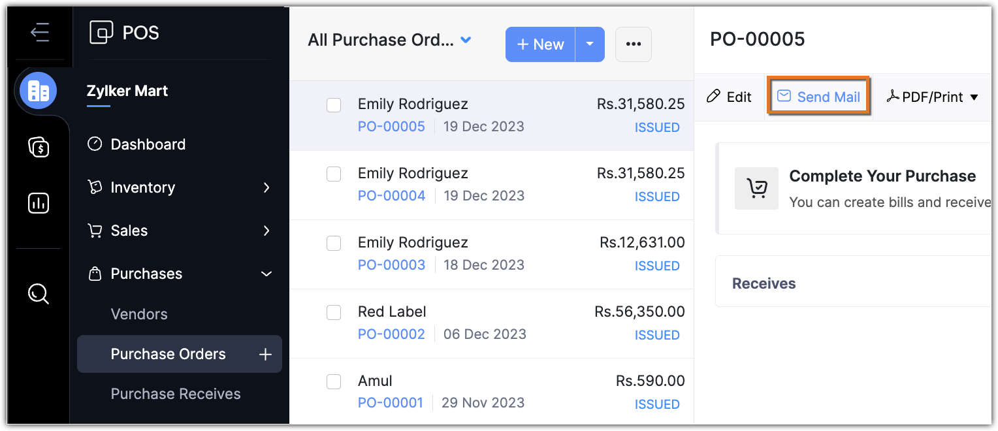Click the search magnifier icon in the left rail
Screen dimensions: 998x431
click(x=39, y=294)
